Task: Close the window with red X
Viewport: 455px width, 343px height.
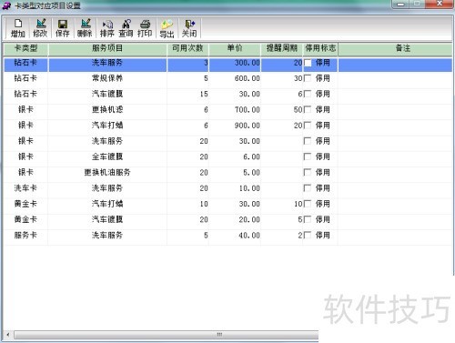Action: [439, 4]
